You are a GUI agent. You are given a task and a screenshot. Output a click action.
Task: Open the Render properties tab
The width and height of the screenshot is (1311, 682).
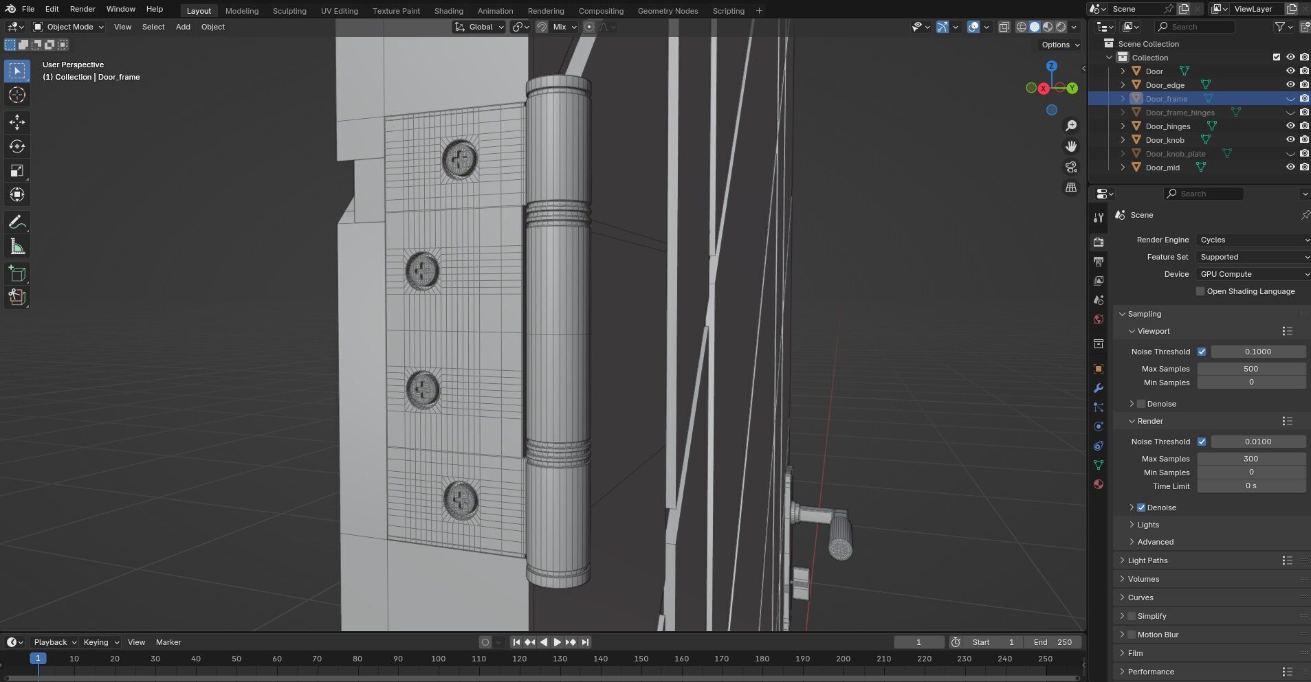pyautogui.click(x=1099, y=242)
